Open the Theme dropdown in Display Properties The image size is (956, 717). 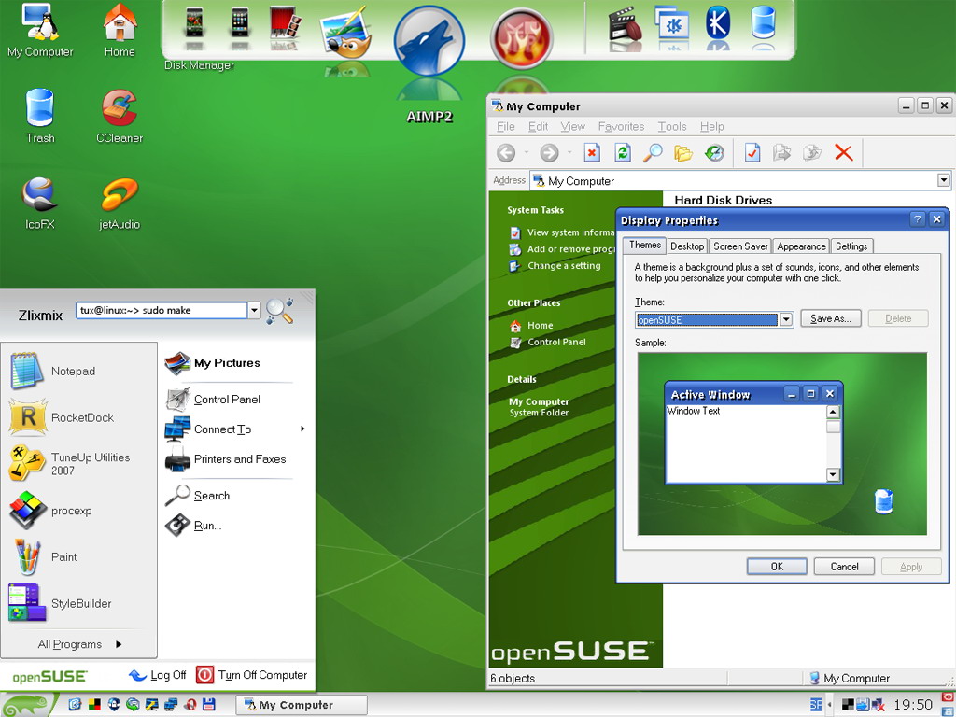tap(785, 318)
